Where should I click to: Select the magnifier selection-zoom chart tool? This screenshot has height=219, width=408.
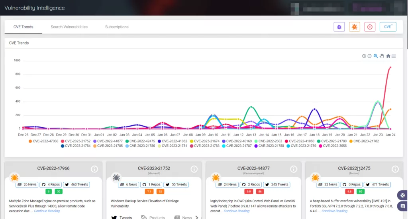point(376,56)
